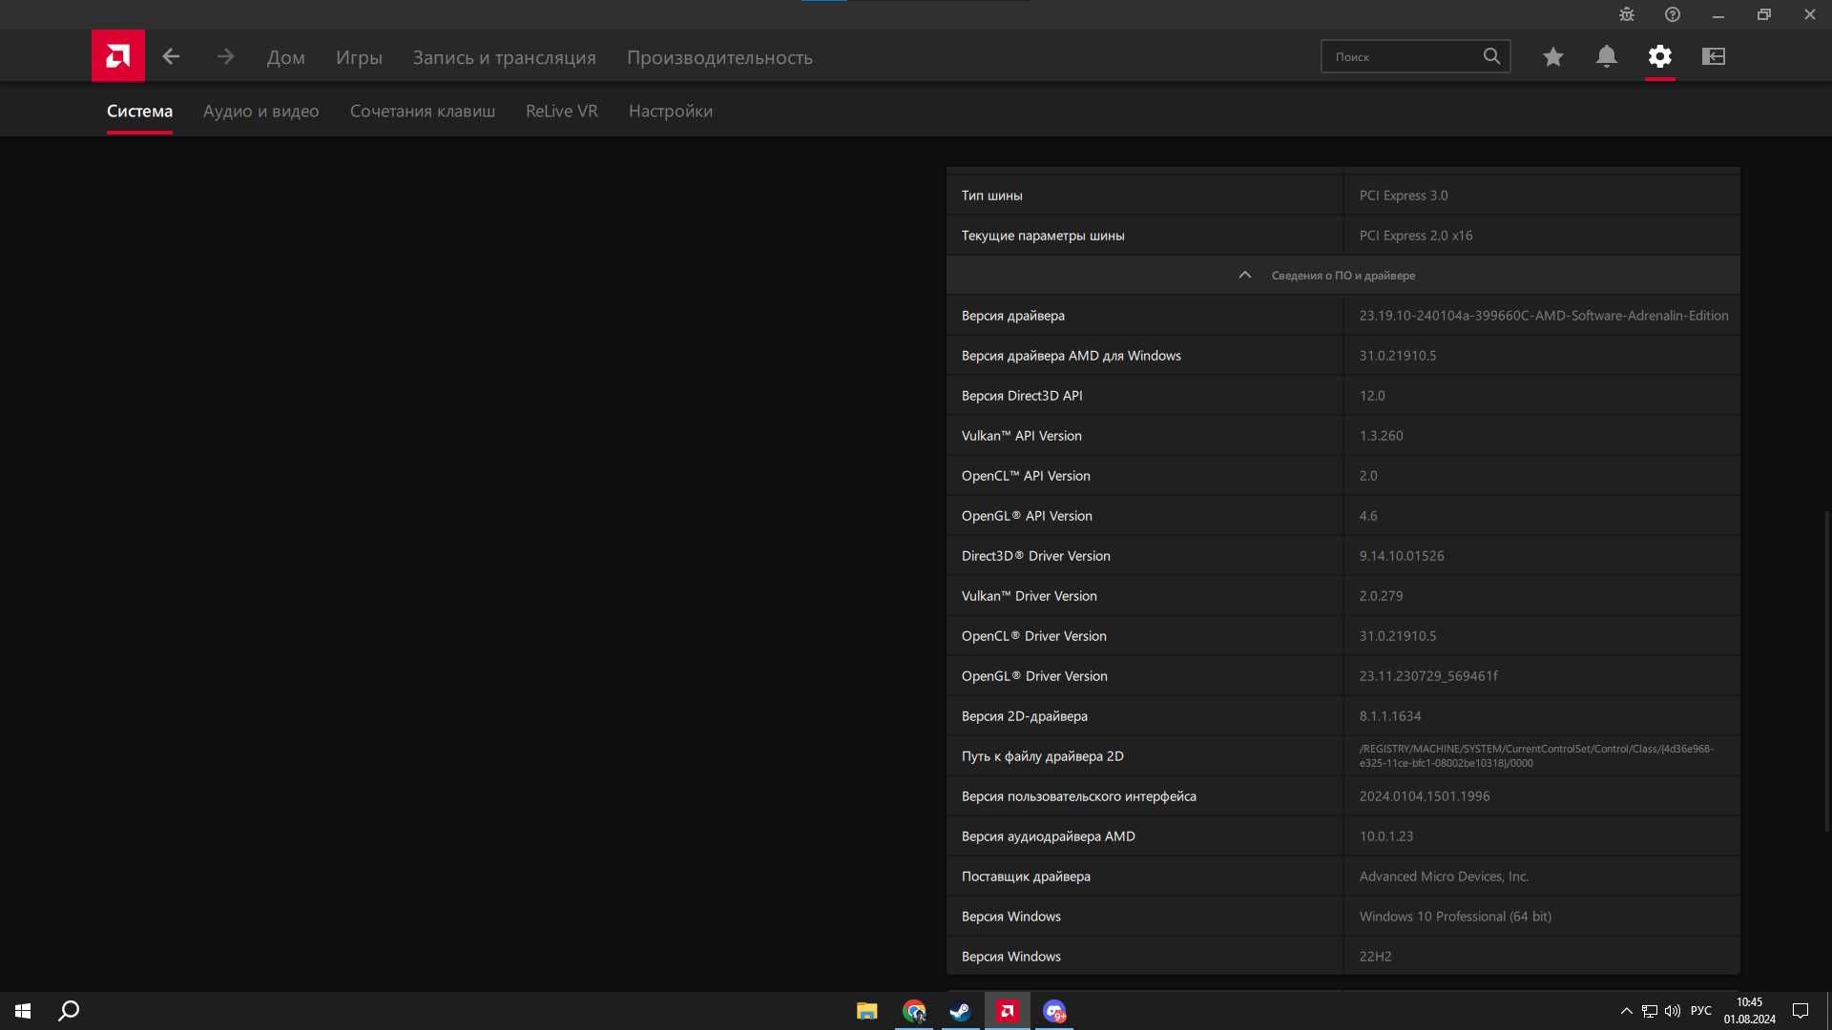Click 'Текущие параметры шины' label

click(x=1043, y=236)
